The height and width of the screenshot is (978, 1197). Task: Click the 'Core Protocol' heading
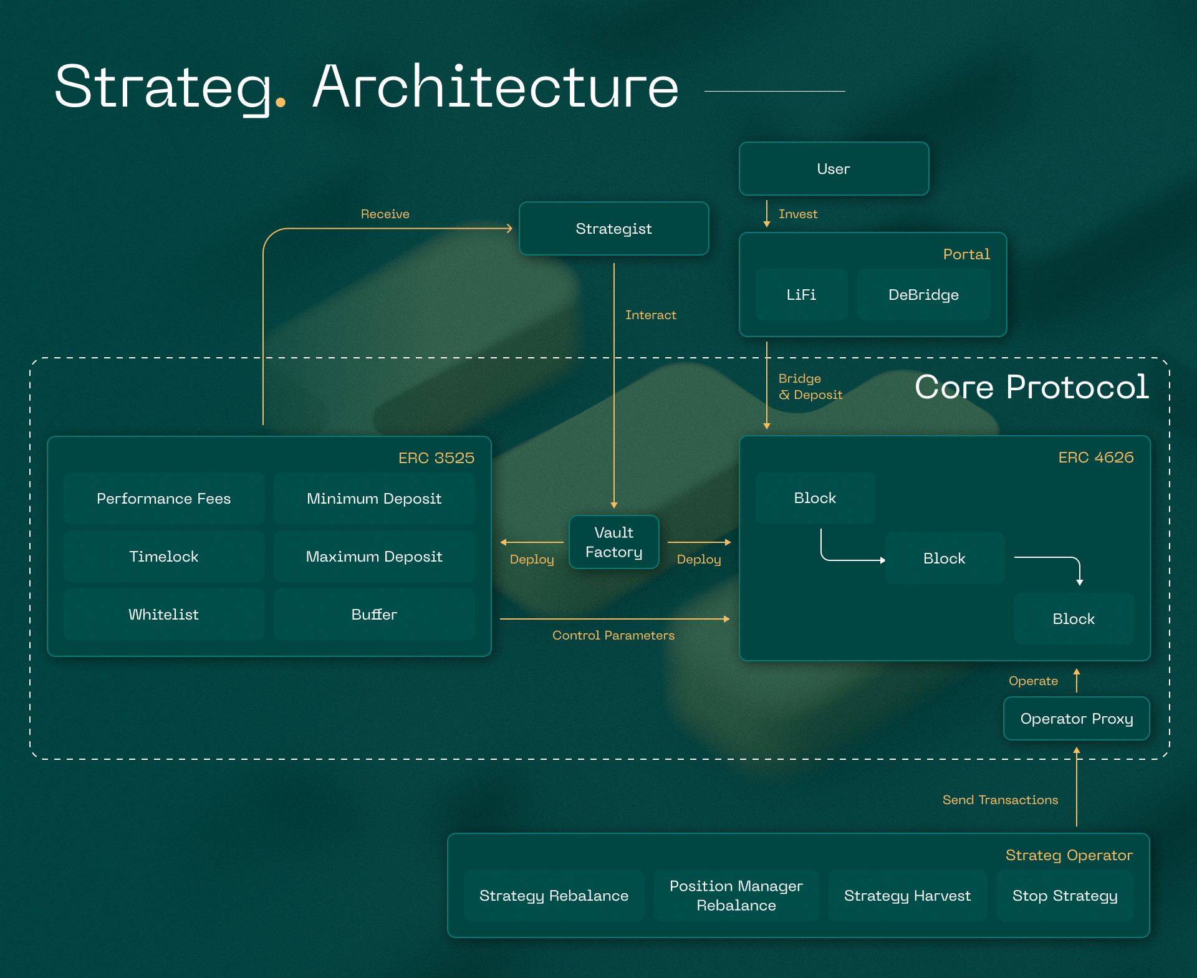click(1032, 387)
